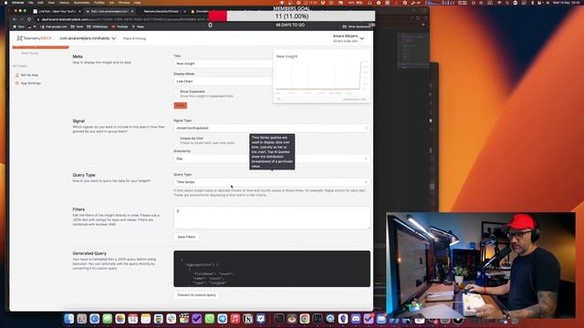Open Notion from the dock

tap(247, 319)
